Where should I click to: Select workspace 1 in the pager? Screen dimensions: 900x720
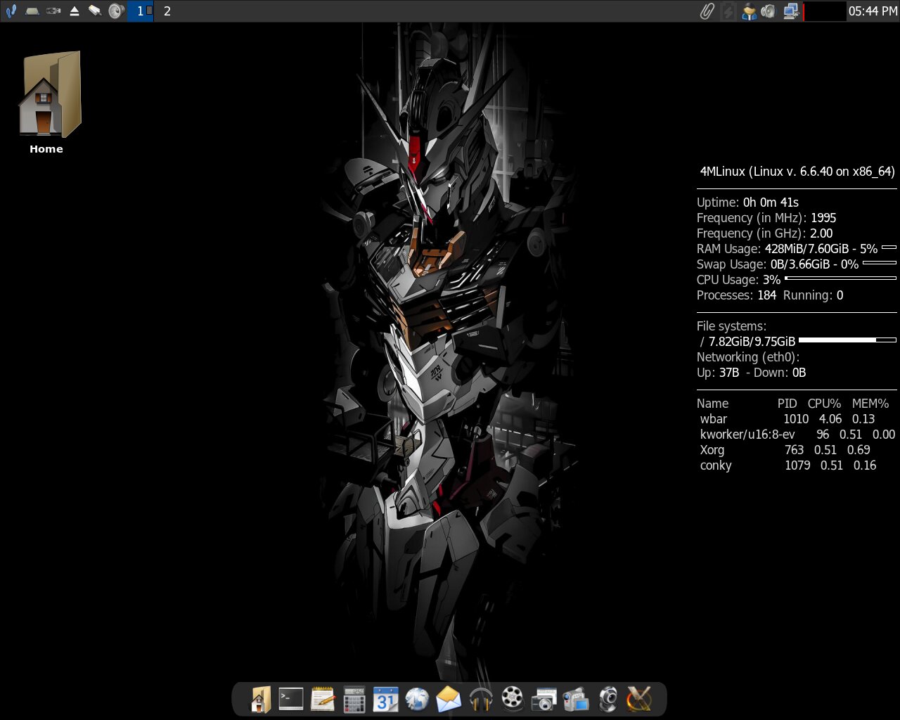click(x=141, y=11)
